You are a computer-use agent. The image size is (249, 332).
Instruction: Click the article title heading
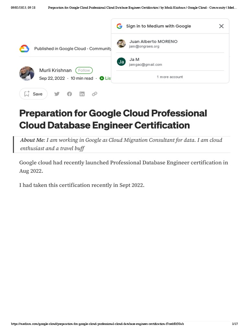click(113, 119)
